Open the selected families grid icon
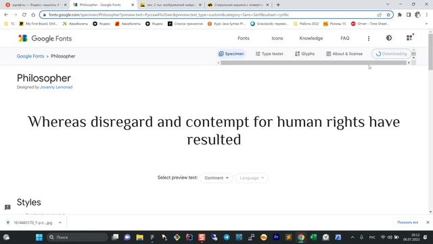 [x=409, y=38]
